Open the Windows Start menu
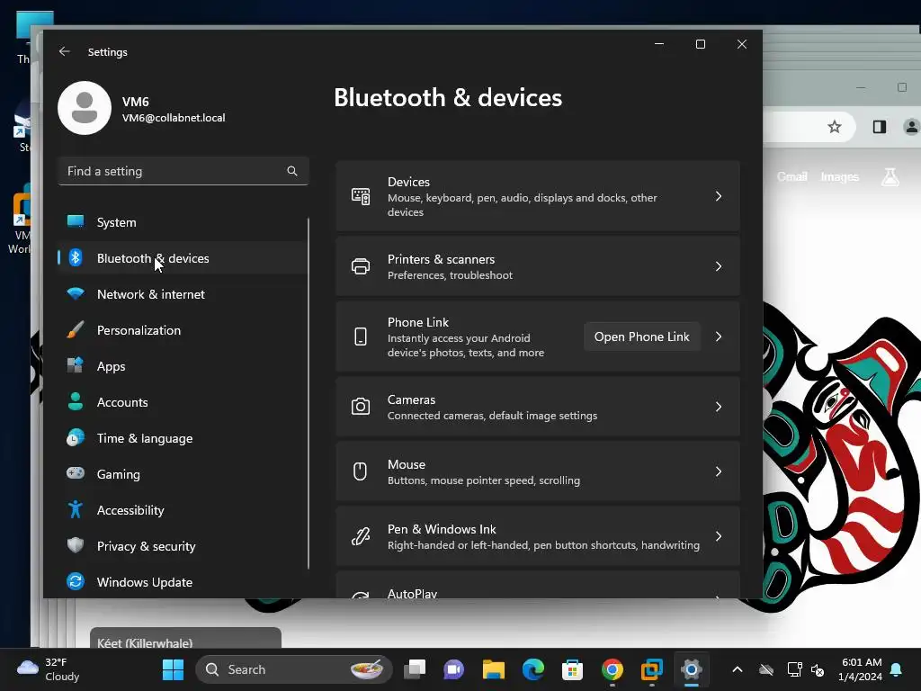Viewport: 921px width, 691px height. (173, 669)
